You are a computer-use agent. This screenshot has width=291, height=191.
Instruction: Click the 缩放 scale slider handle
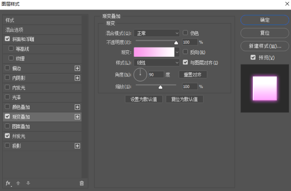161,87
